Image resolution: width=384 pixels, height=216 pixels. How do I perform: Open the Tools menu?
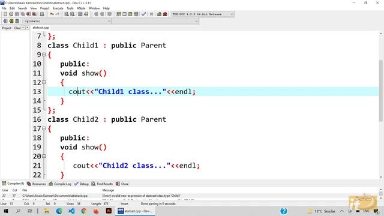70,8
